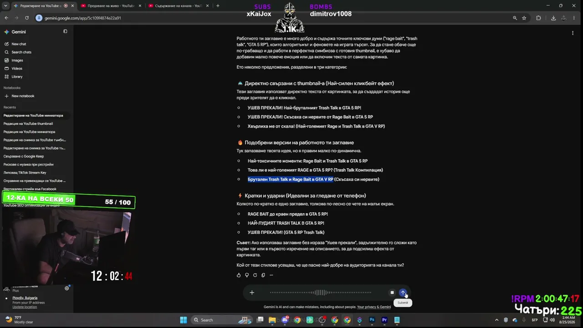The height and width of the screenshot is (328, 583).
Task: Switch the БГР keyboard language indicator
Action: click(x=535, y=320)
